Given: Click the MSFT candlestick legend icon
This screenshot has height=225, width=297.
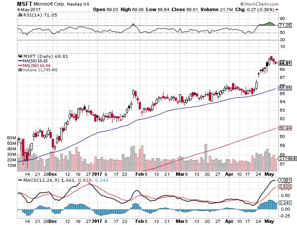Looking at the screenshot, I should click(x=20, y=56).
